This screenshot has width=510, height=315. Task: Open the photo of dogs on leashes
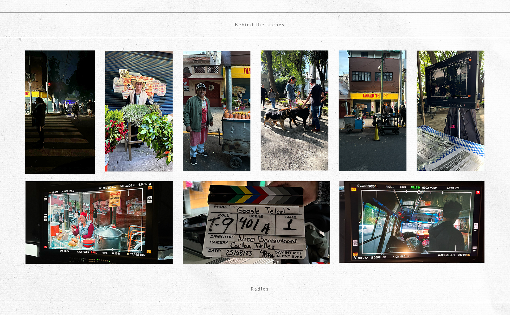[x=294, y=110]
